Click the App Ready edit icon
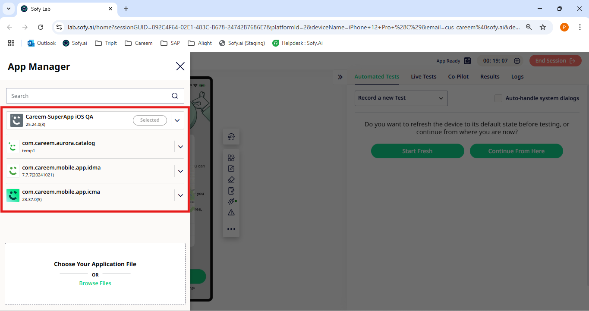 click(468, 61)
